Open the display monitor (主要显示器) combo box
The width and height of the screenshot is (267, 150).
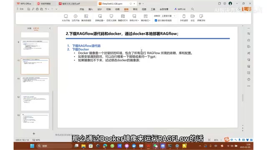(169, 16)
